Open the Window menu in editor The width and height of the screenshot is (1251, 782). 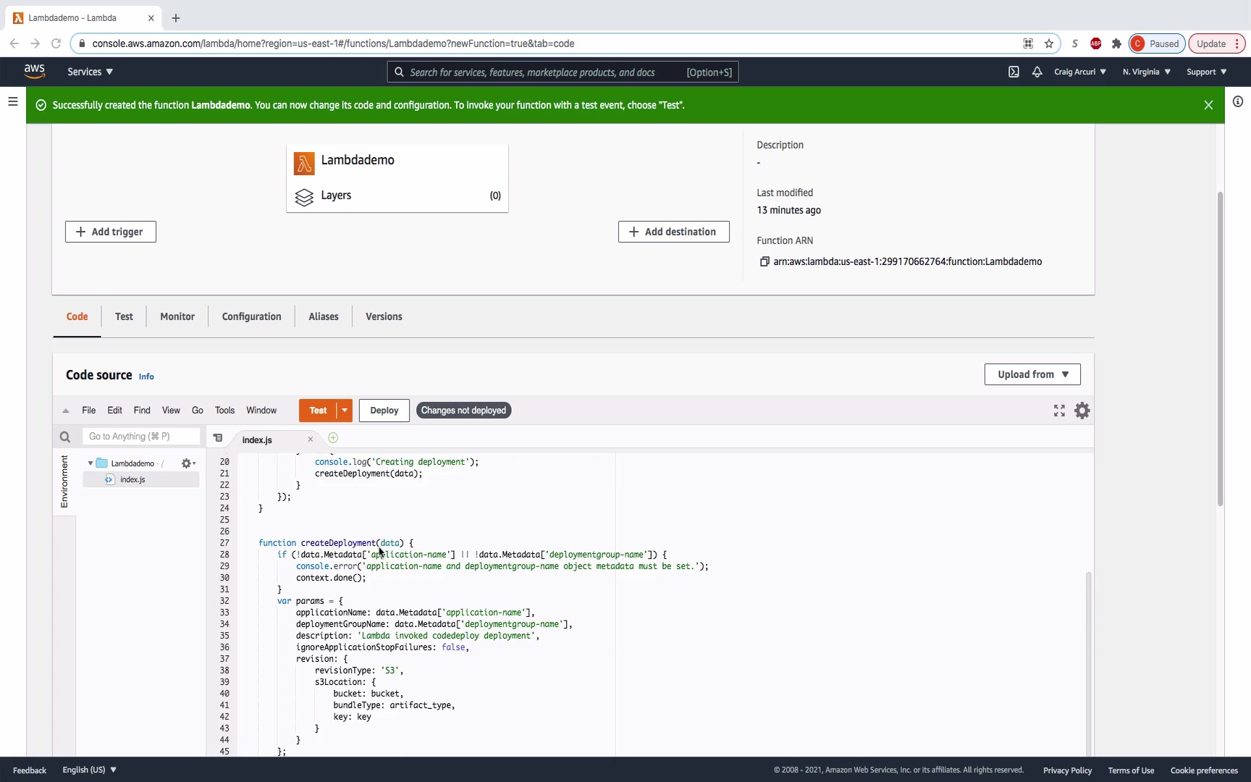tap(261, 411)
